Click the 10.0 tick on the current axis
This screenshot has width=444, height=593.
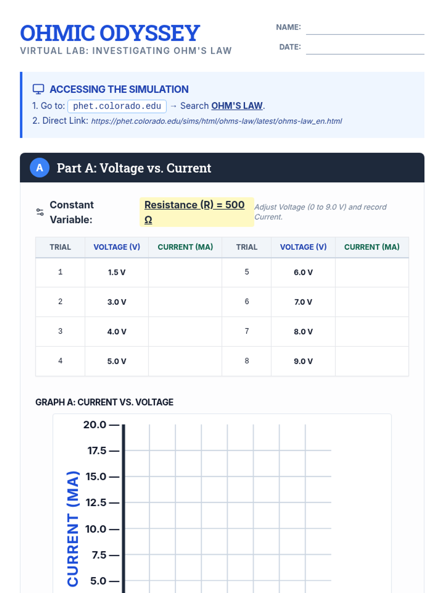(96, 529)
